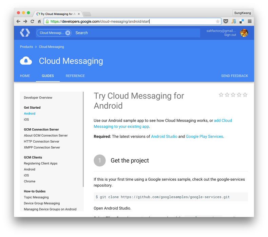Open Developer Overview in sidebar
This screenshot has width=268, height=237.
tap(38, 97)
